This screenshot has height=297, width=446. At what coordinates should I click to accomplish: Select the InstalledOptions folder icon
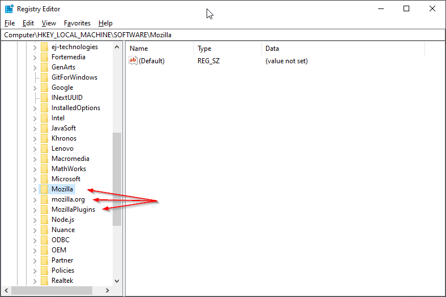tap(44, 108)
